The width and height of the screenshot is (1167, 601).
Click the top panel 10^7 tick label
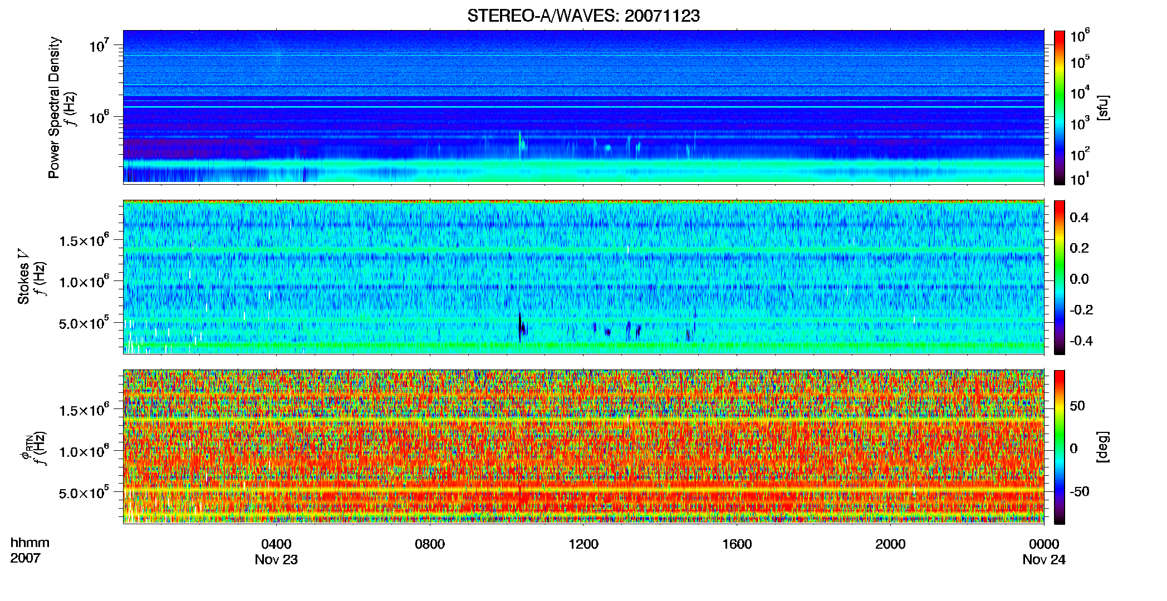99,45
